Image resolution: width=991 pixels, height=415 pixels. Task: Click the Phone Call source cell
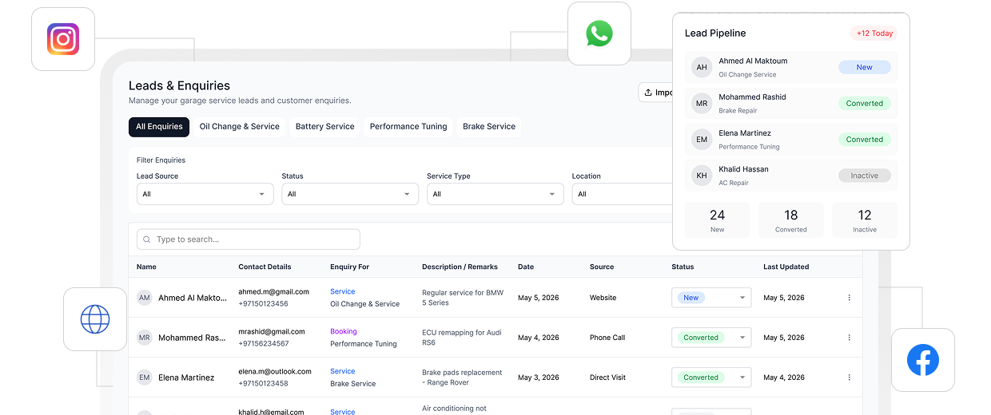607,338
